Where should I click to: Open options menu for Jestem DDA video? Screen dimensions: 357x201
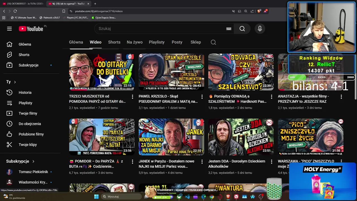(271, 162)
